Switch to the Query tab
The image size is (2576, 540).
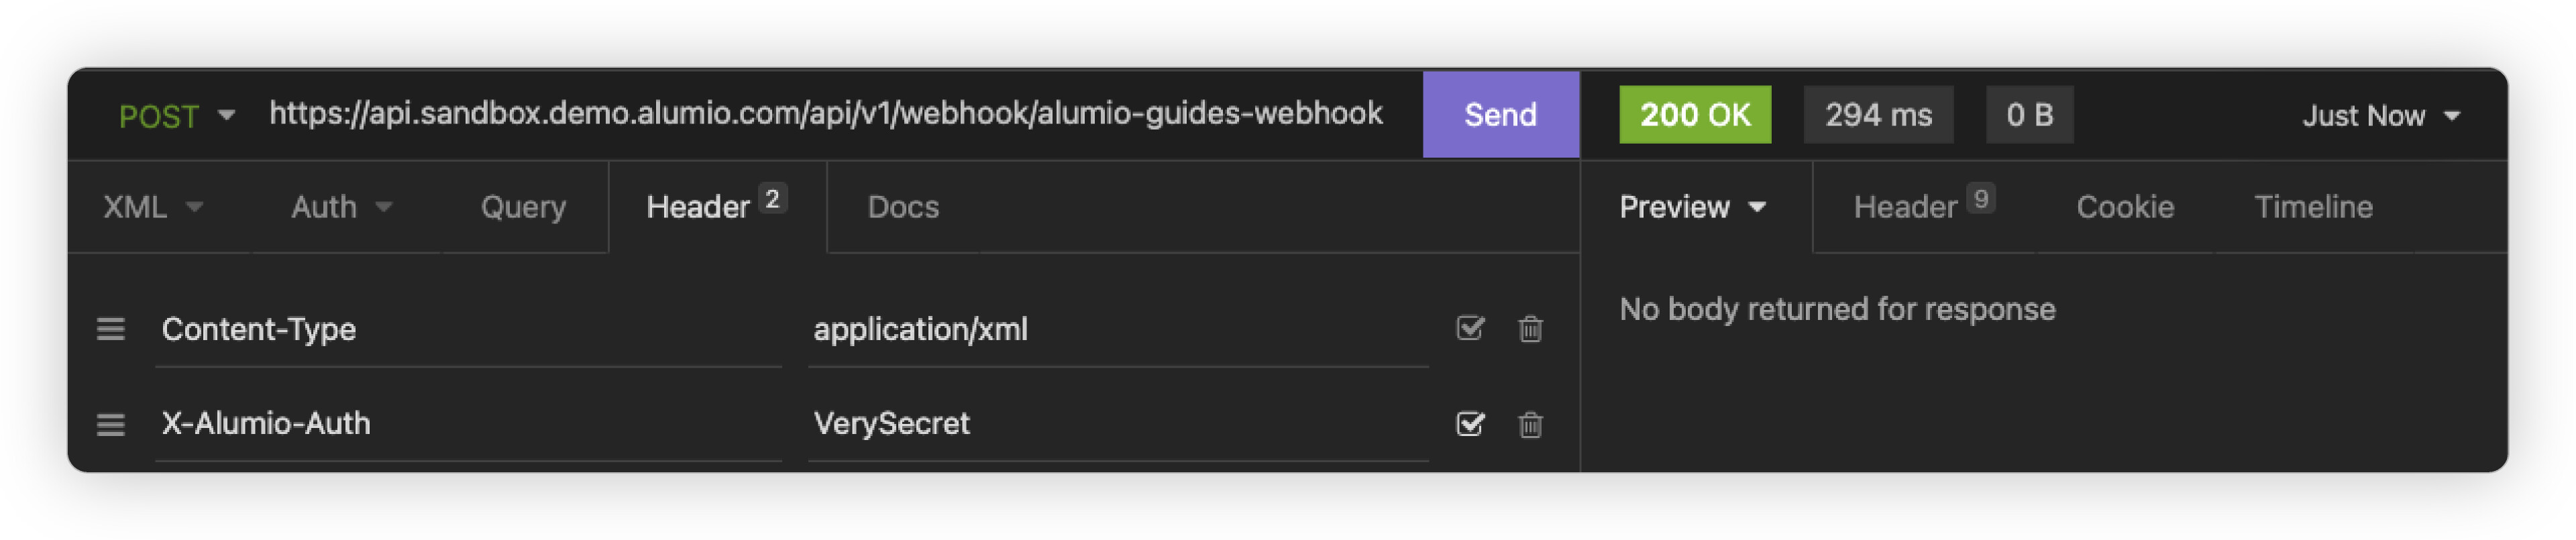pyautogui.click(x=523, y=207)
